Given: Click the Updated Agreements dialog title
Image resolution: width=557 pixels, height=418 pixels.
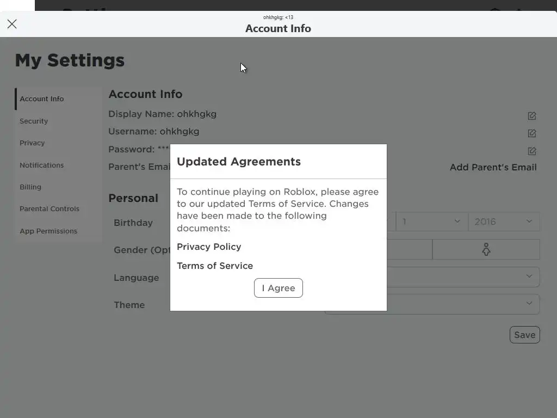Looking at the screenshot, I should pos(239,162).
